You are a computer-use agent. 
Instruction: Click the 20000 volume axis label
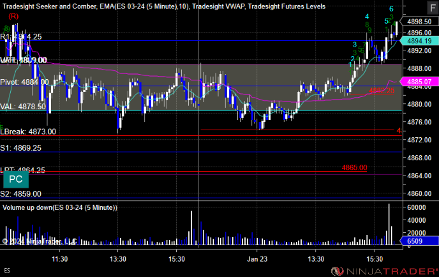pos(417,233)
